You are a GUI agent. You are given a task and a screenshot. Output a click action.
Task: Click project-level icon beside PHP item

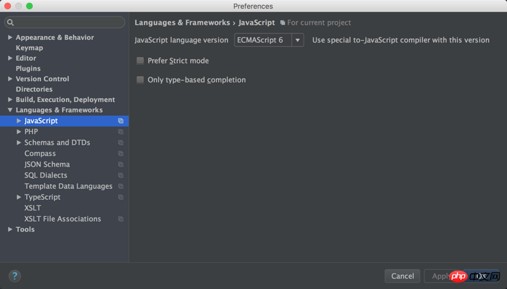click(x=120, y=132)
